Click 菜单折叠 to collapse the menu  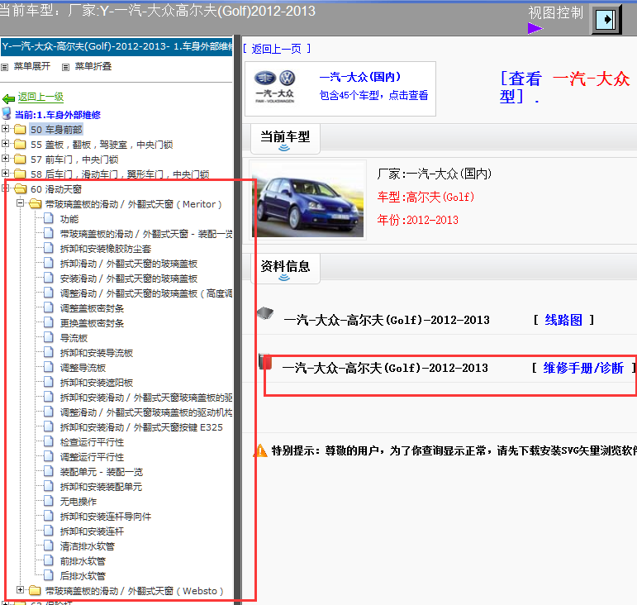93,66
